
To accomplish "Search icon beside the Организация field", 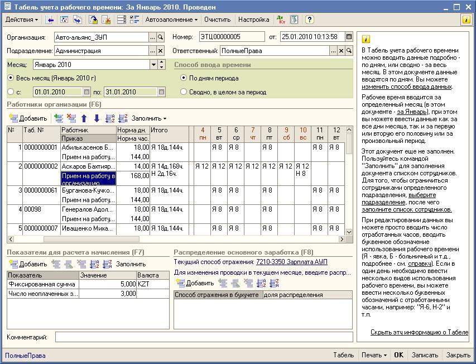I will pos(161,37).
